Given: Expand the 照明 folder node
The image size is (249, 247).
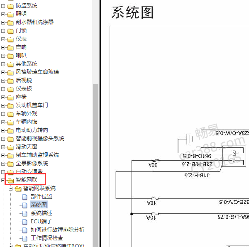Looking at the screenshot, I should (3, 14).
